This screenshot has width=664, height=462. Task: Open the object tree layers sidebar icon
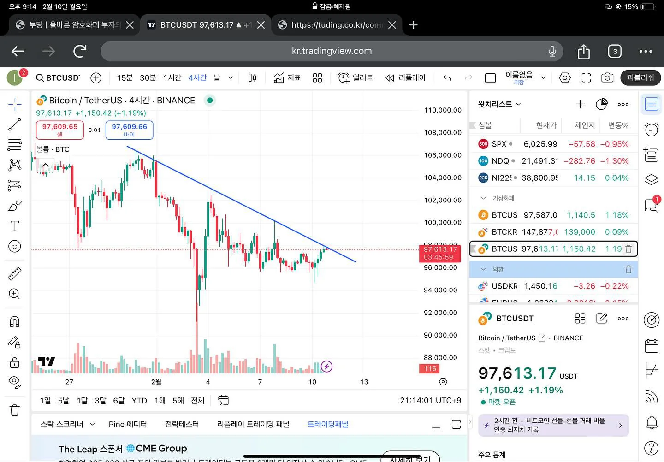pos(651,179)
